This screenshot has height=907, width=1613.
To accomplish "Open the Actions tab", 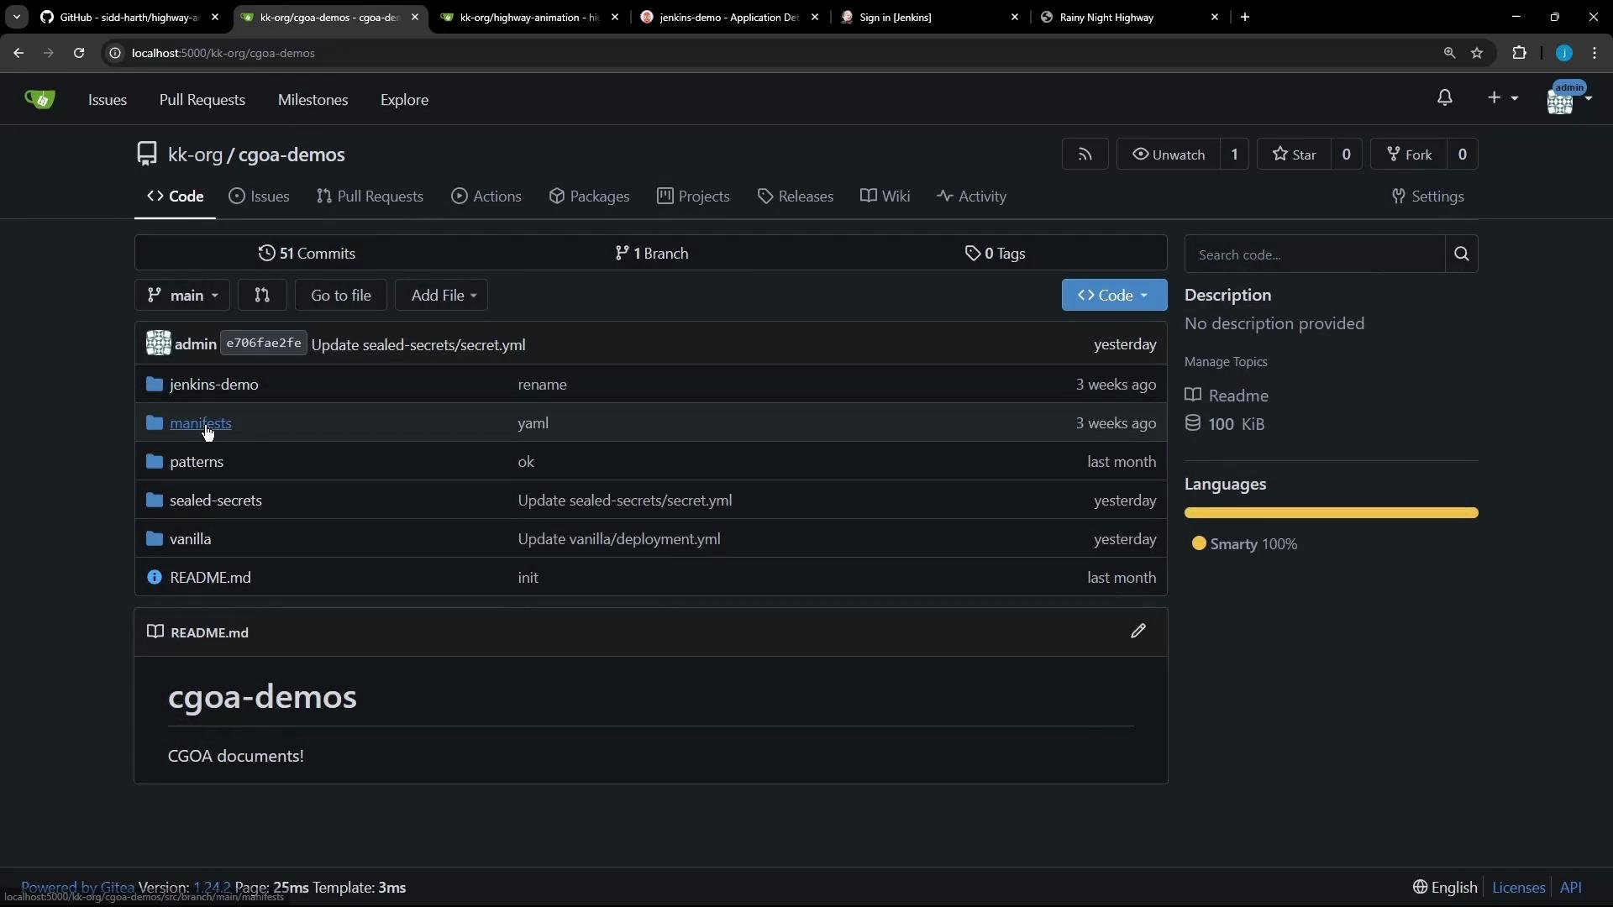I will tap(486, 197).
